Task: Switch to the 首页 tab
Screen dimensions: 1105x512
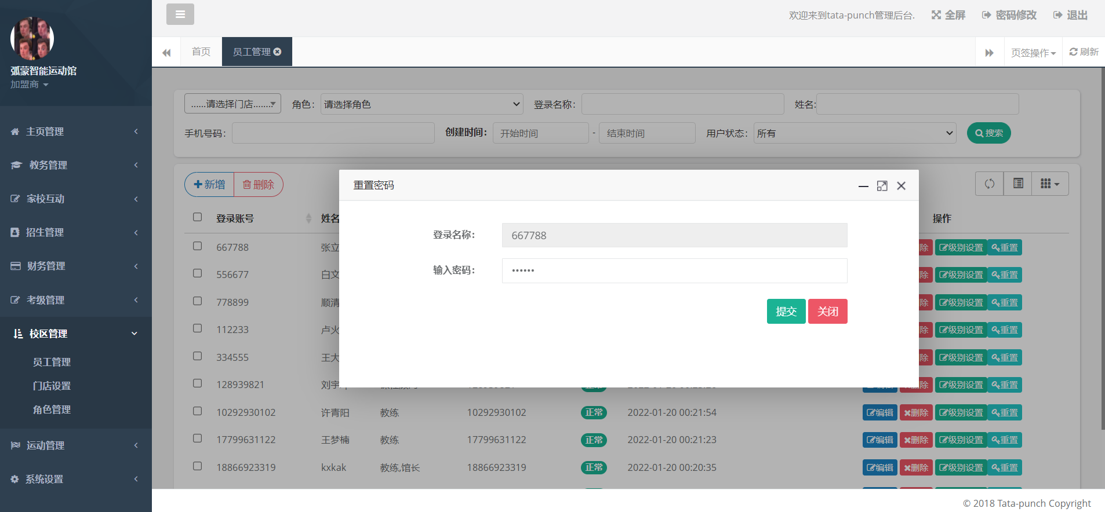Action: [x=201, y=52]
